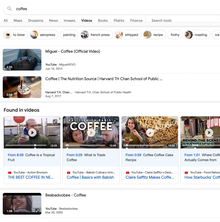Screen dimensions: 220x222
Task: Switch to the Finance tab
Action: [136, 20]
